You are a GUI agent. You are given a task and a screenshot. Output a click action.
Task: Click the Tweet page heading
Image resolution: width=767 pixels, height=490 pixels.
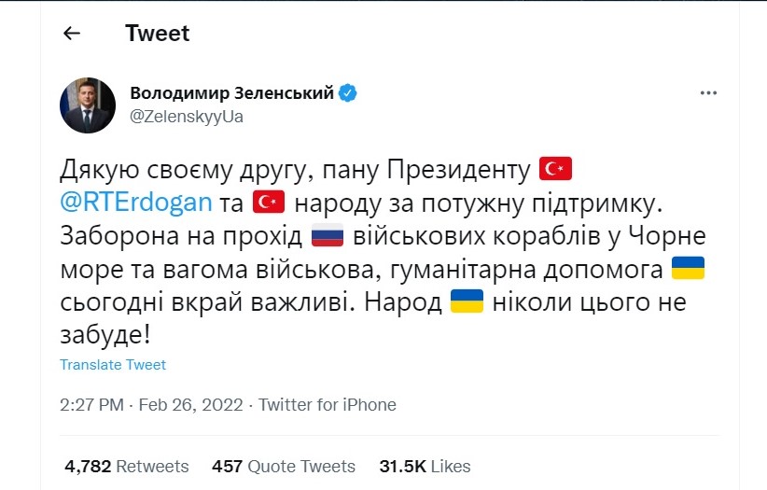tap(157, 34)
